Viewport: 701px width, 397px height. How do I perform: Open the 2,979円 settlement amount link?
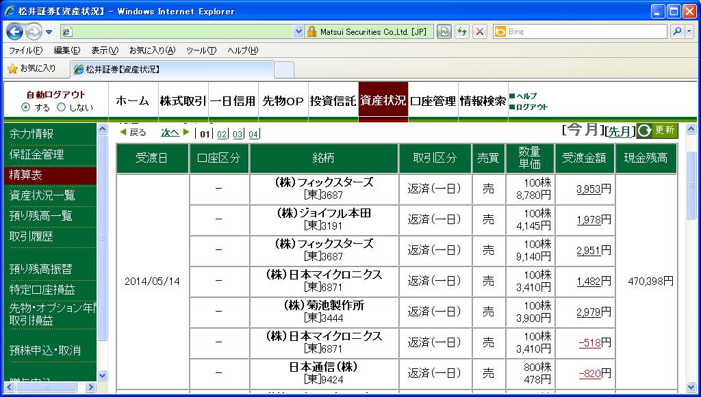point(588,312)
